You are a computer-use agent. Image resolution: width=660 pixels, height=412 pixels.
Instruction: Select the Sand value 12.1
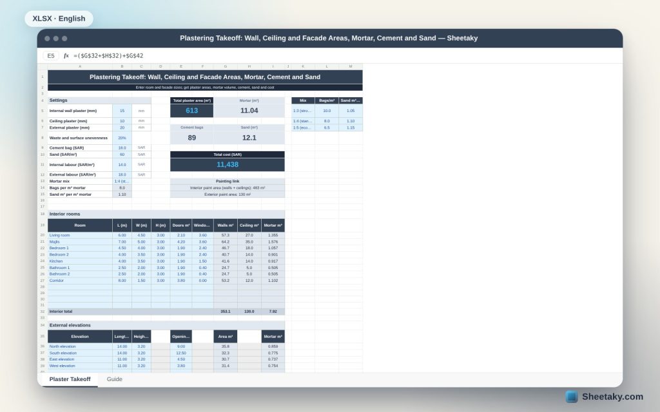click(249, 138)
